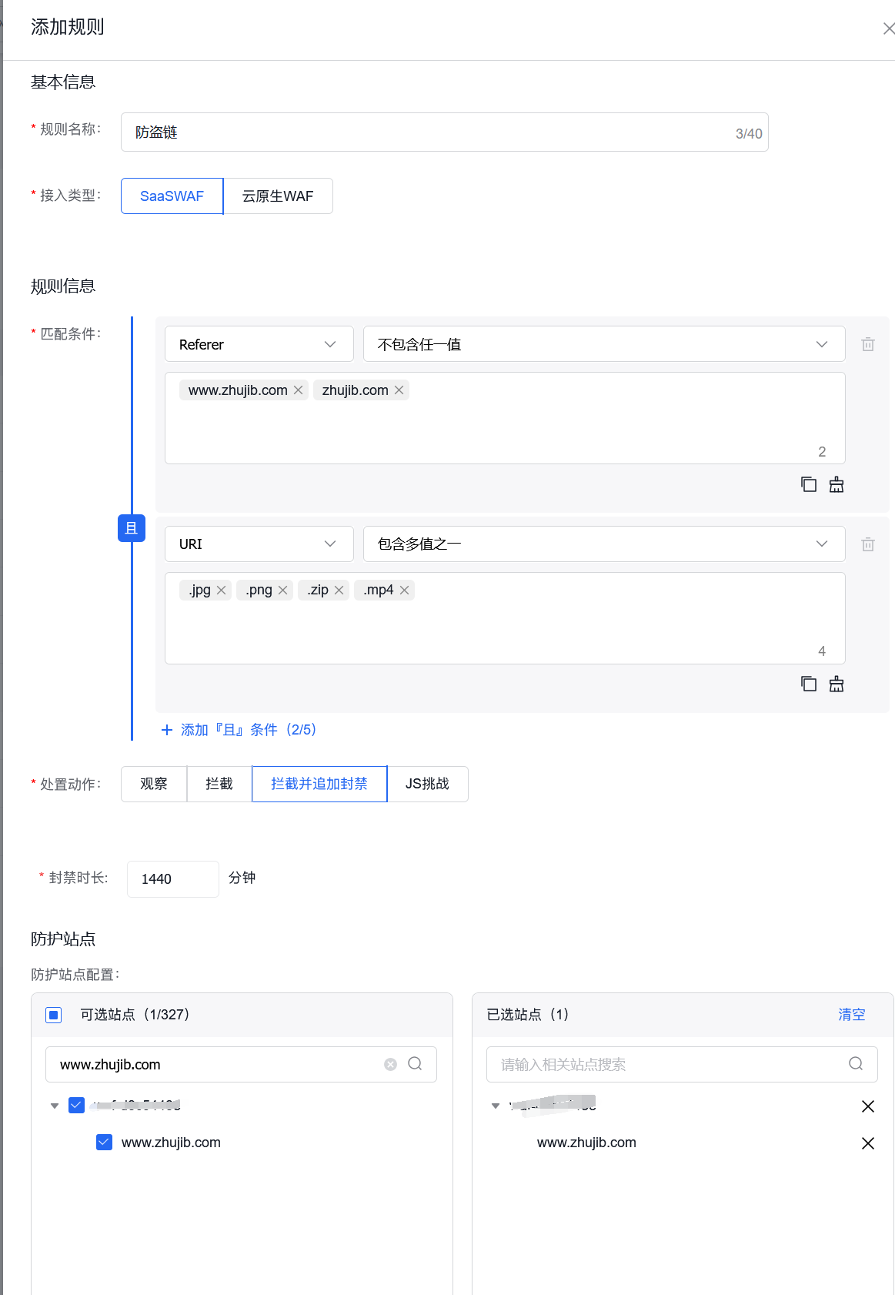Collapse the selected site group tree

point(496,1106)
